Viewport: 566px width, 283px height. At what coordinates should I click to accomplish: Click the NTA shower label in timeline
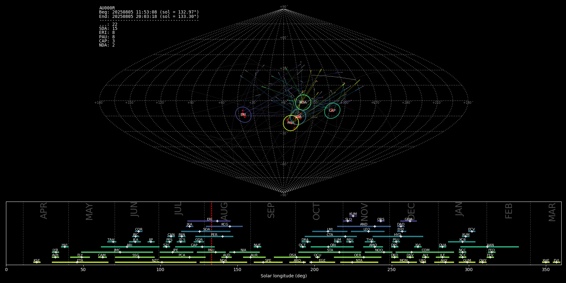359,261
